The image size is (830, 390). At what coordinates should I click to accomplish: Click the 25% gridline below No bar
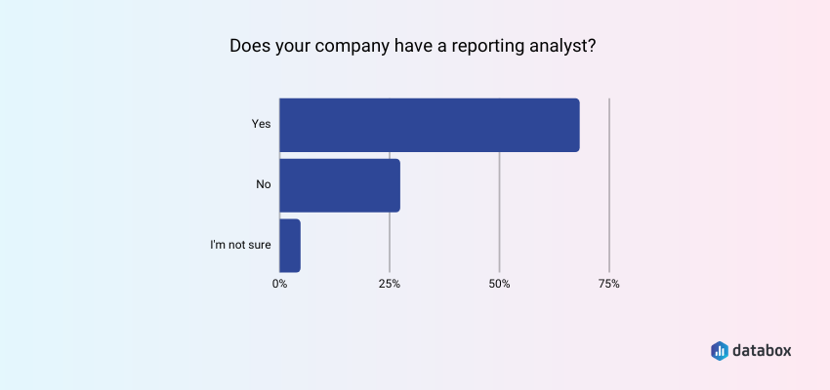click(390, 244)
